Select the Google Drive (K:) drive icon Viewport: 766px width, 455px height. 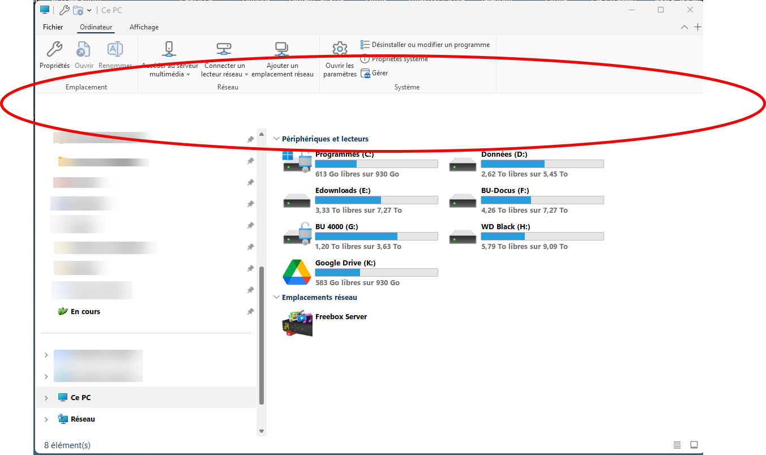point(297,273)
